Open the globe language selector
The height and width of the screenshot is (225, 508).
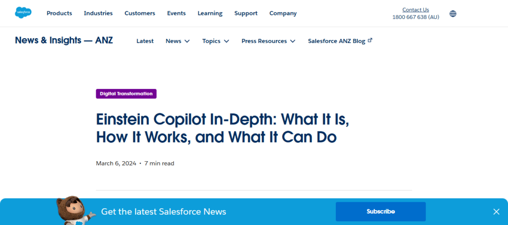coord(453,13)
